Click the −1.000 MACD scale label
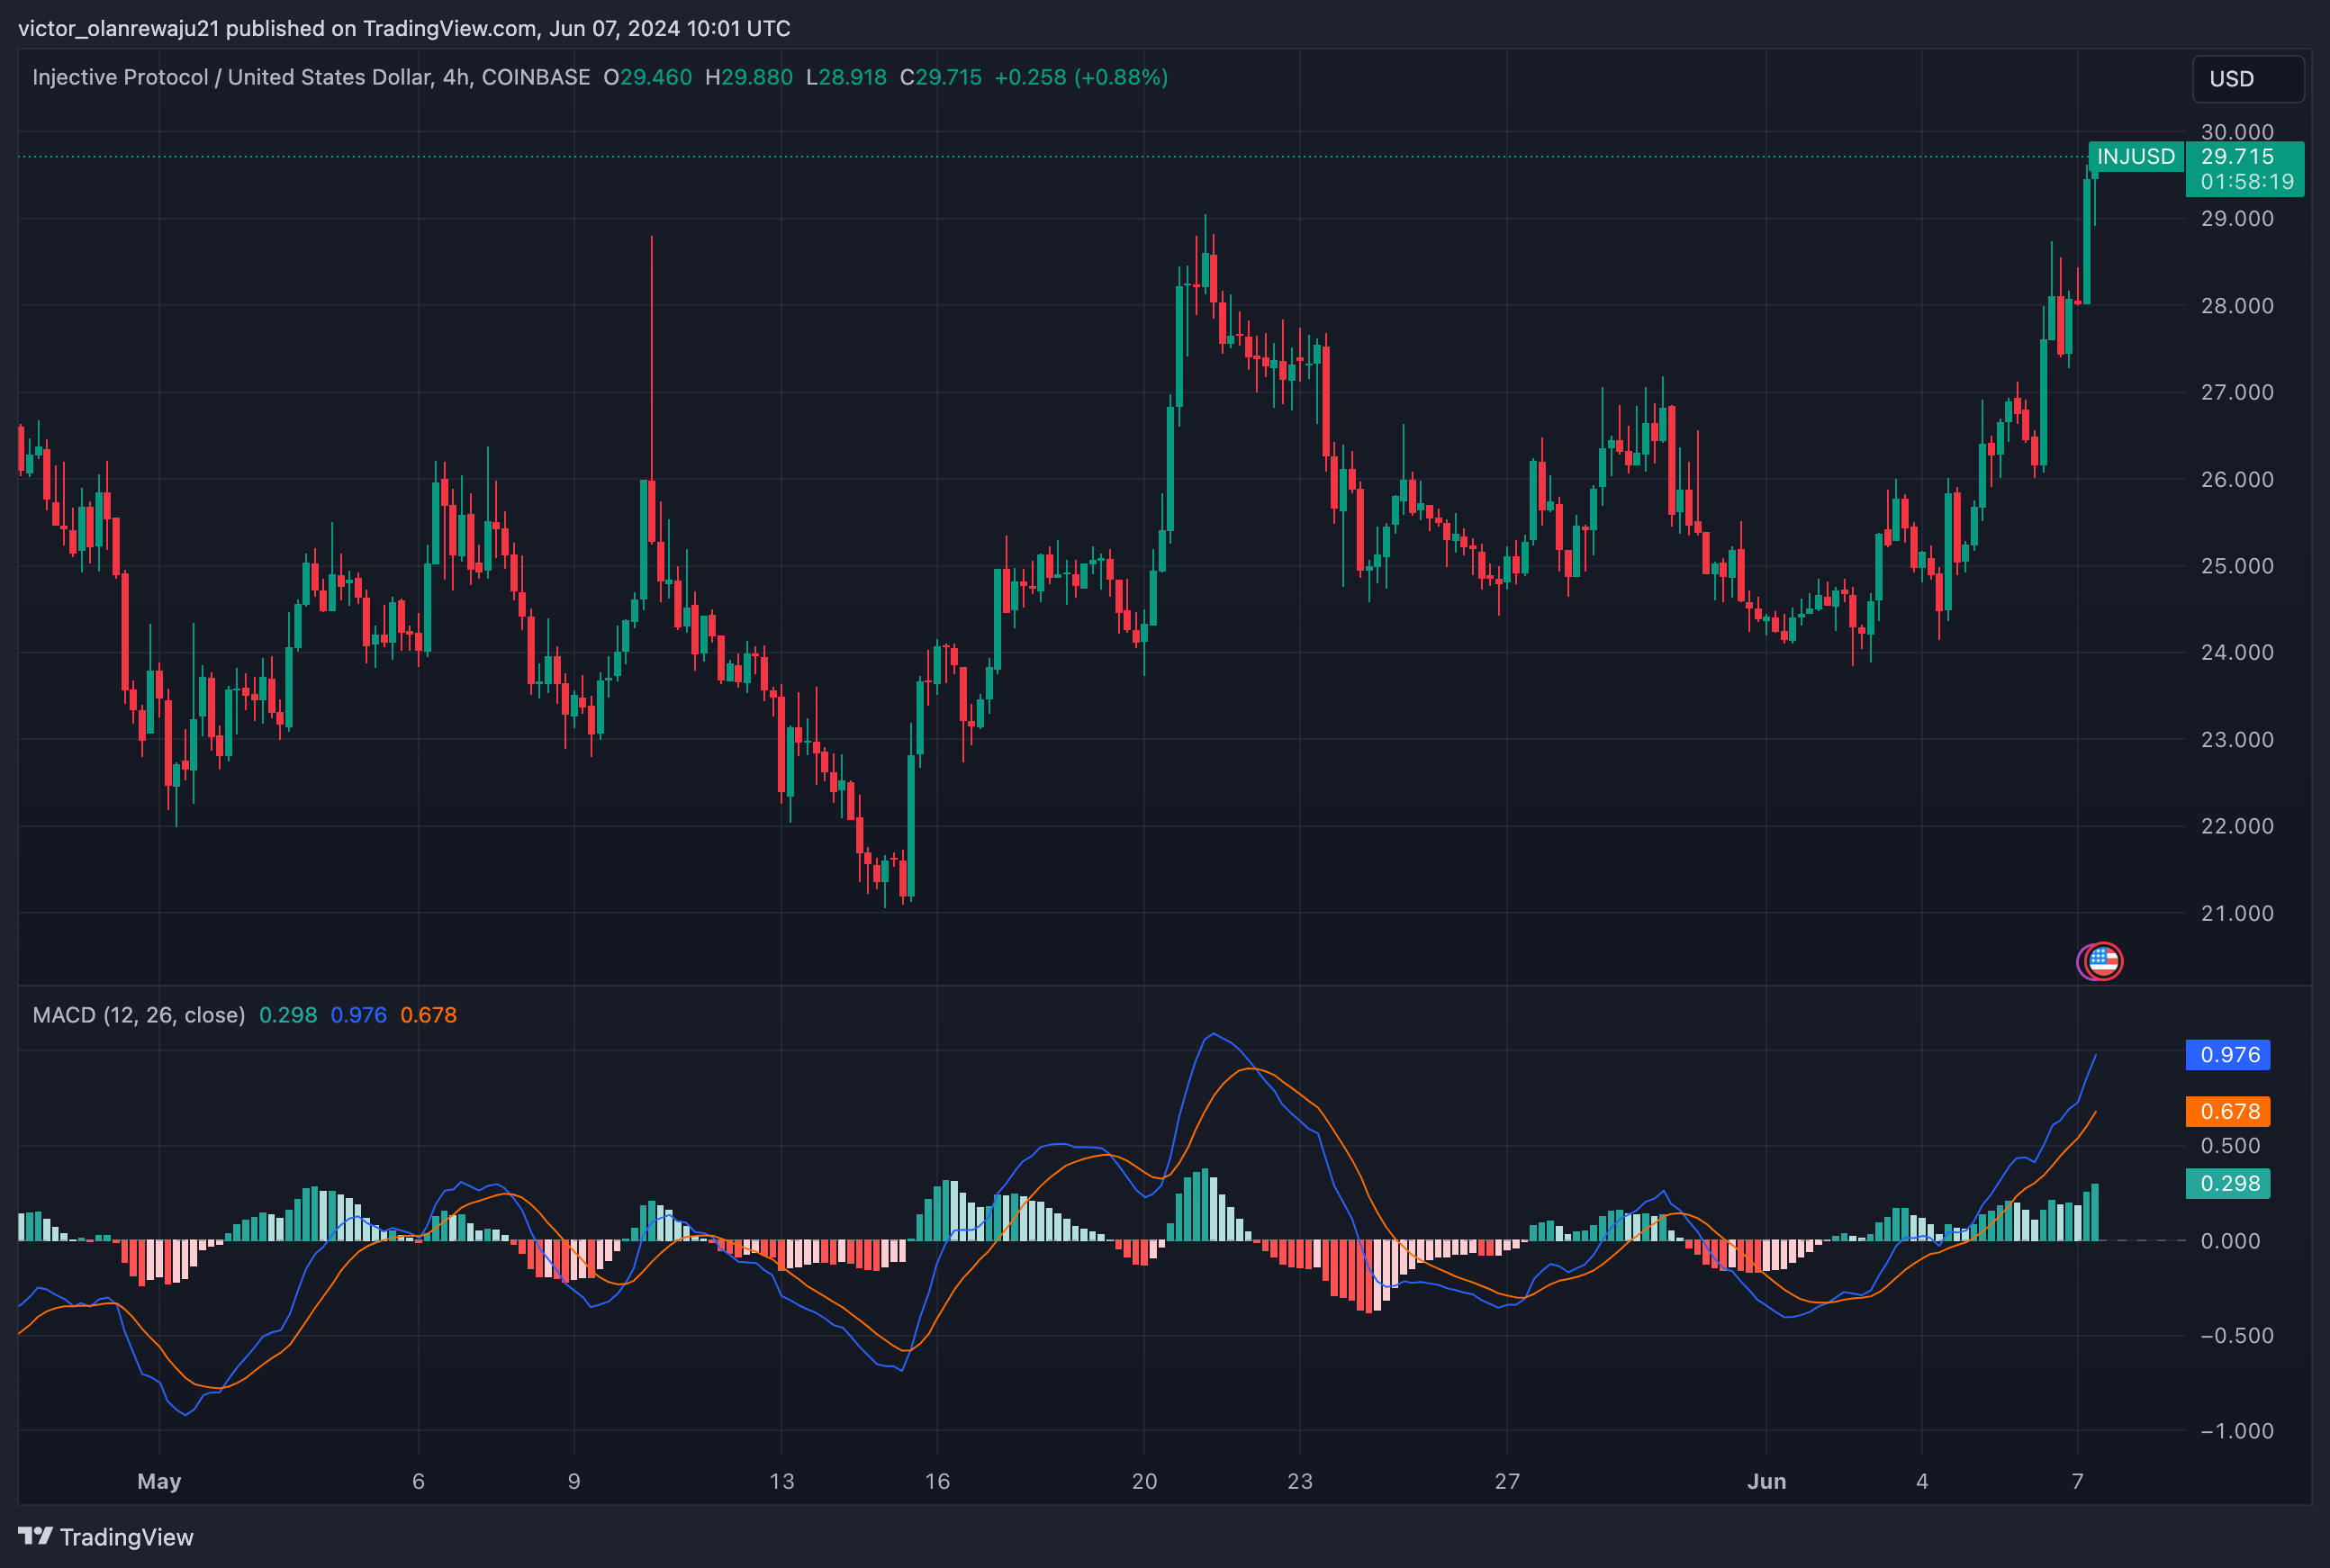This screenshot has width=2330, height=1568. [x=2236, y=1431]
